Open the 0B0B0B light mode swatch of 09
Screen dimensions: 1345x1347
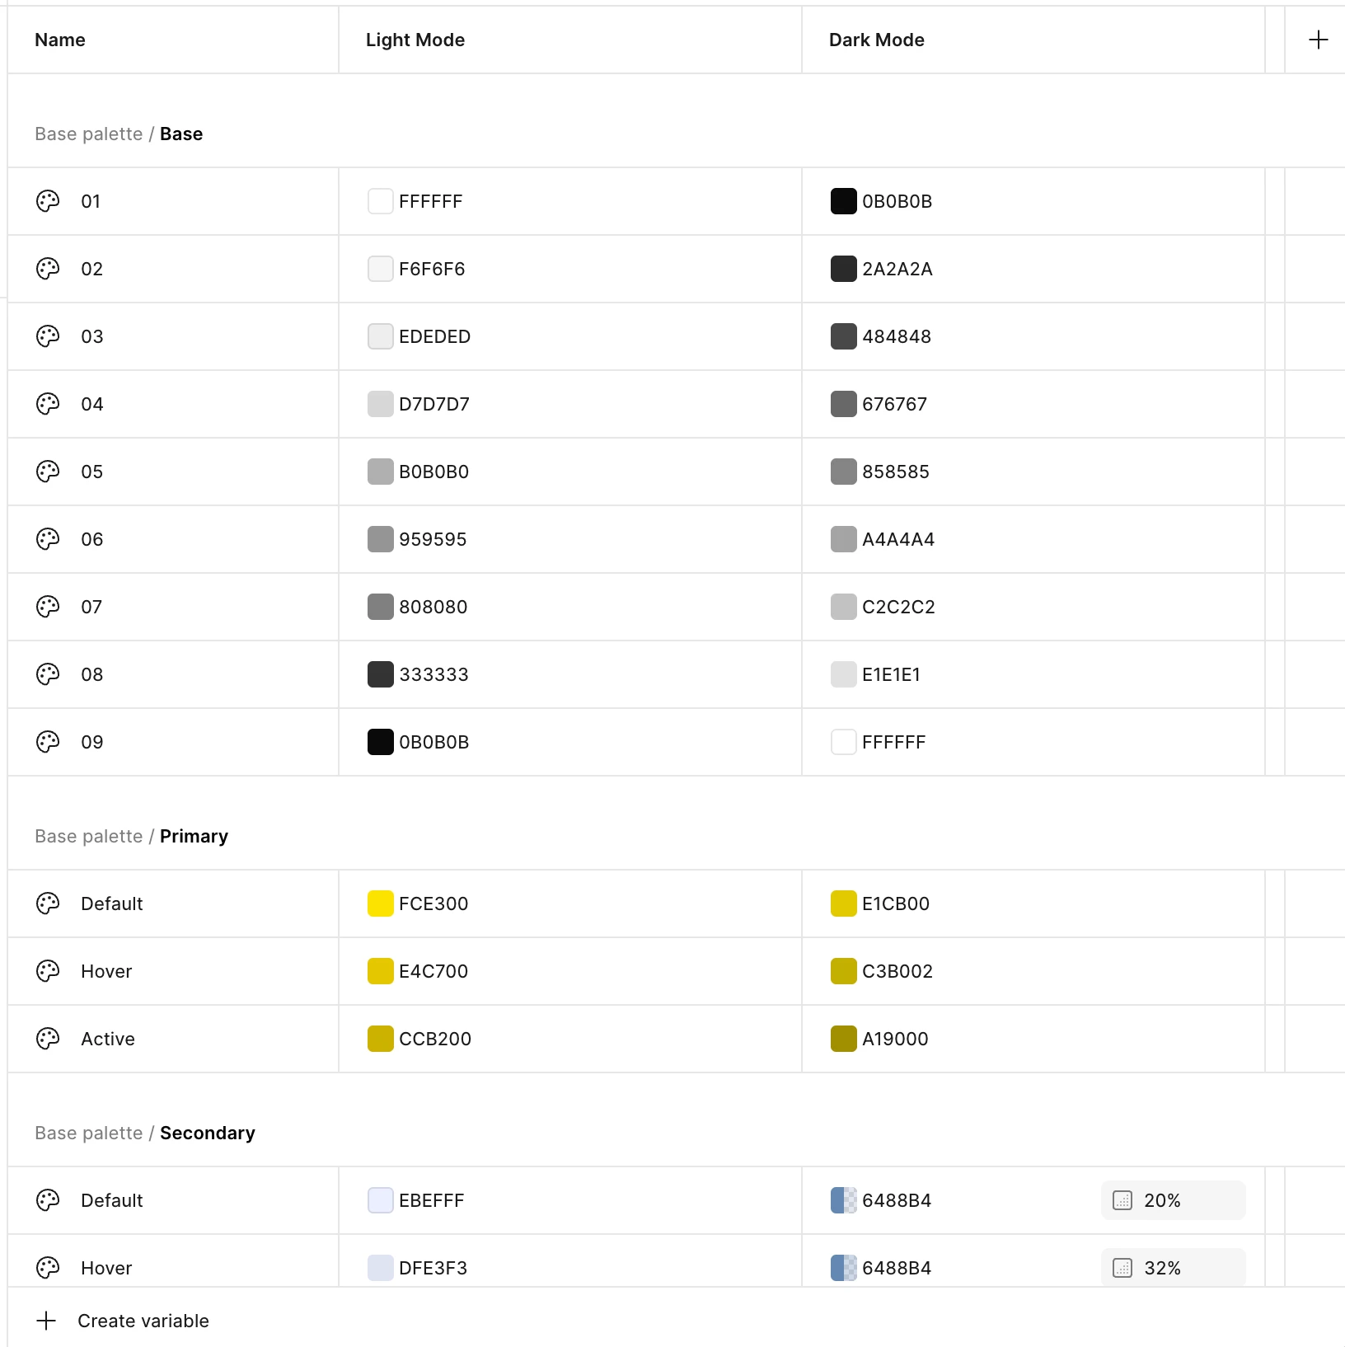click(380, 742)
